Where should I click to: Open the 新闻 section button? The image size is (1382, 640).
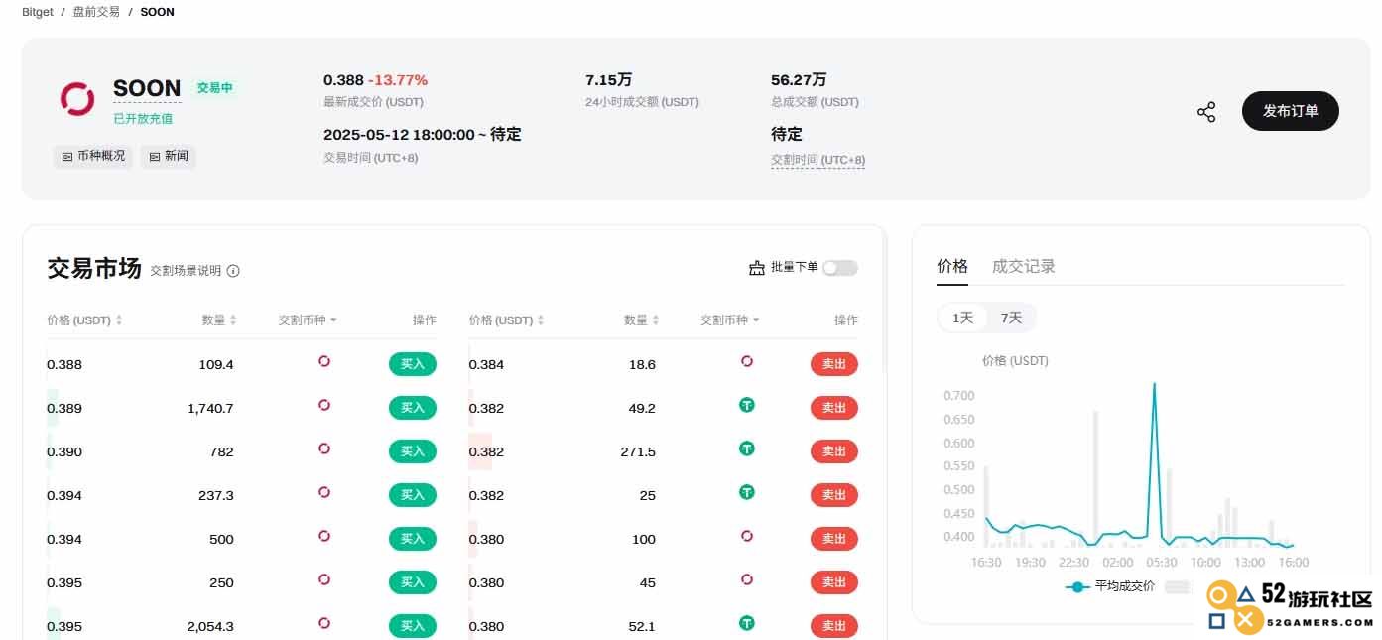(x=168, y=156)
